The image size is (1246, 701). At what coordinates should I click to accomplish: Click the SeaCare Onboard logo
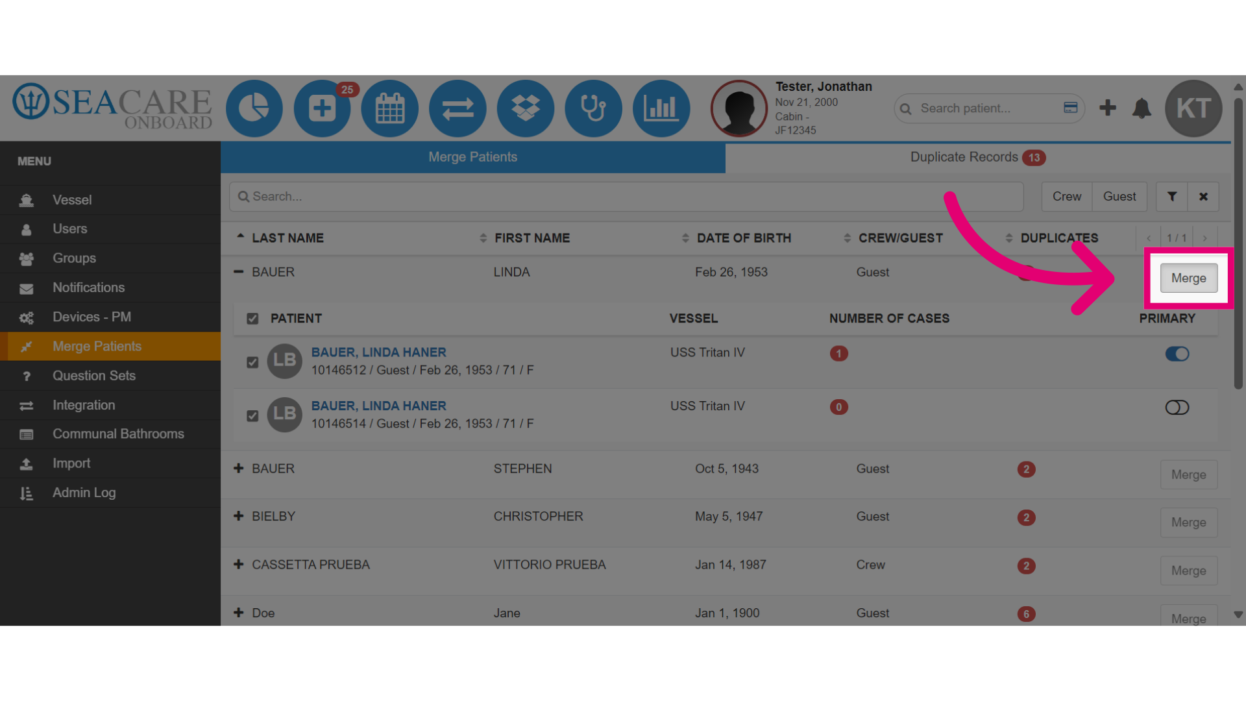tap(112, 107)
